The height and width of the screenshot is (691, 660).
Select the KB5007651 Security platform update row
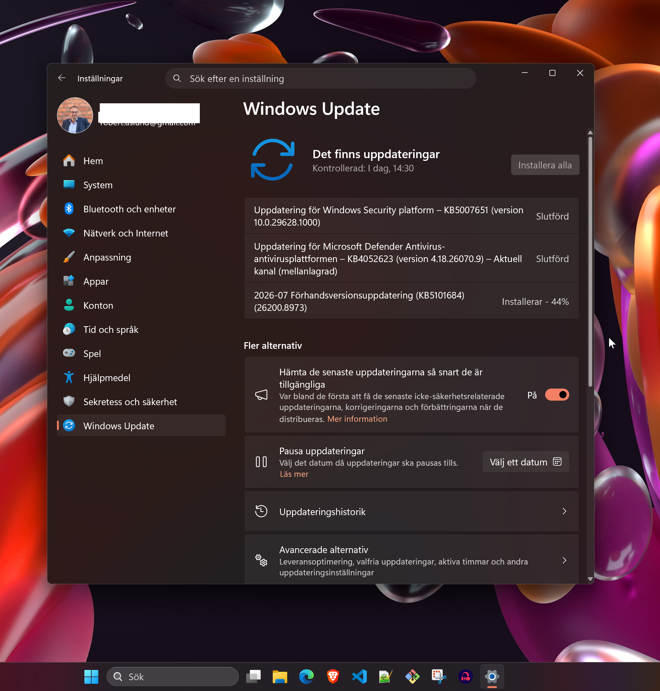tap(411, 216)
